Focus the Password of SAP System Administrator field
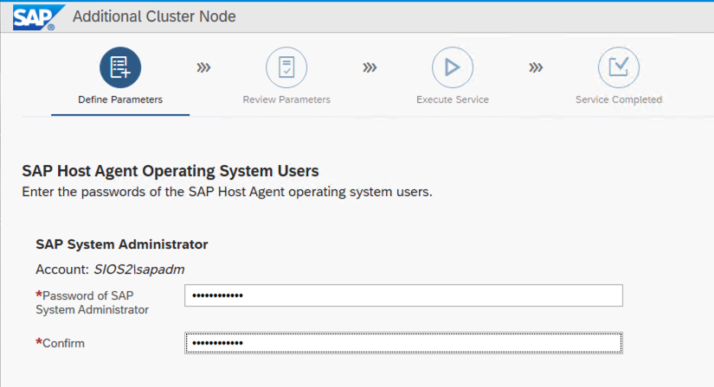This screenshot has height=387, width=714. tap(403, 295)
